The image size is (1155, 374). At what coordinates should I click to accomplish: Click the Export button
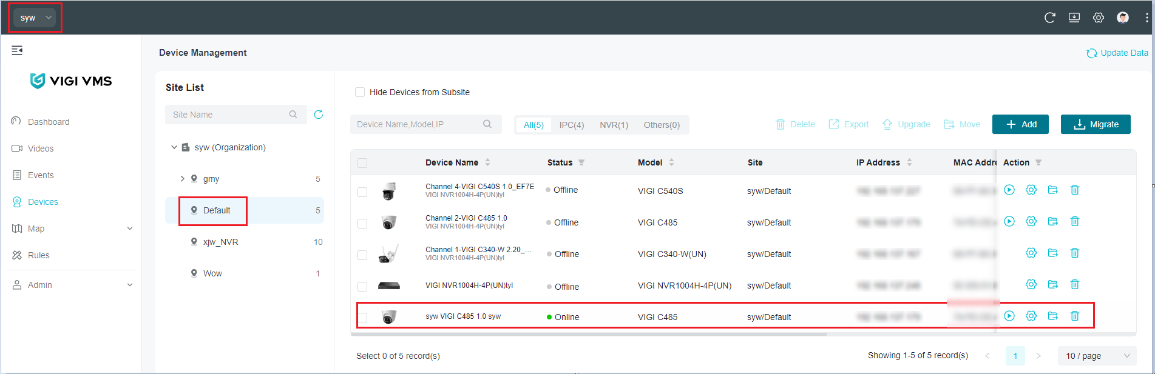[x=848, y=124]
